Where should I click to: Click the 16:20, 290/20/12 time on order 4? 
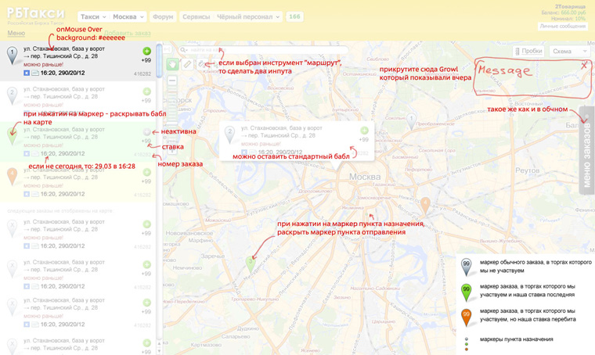point(63,194)
